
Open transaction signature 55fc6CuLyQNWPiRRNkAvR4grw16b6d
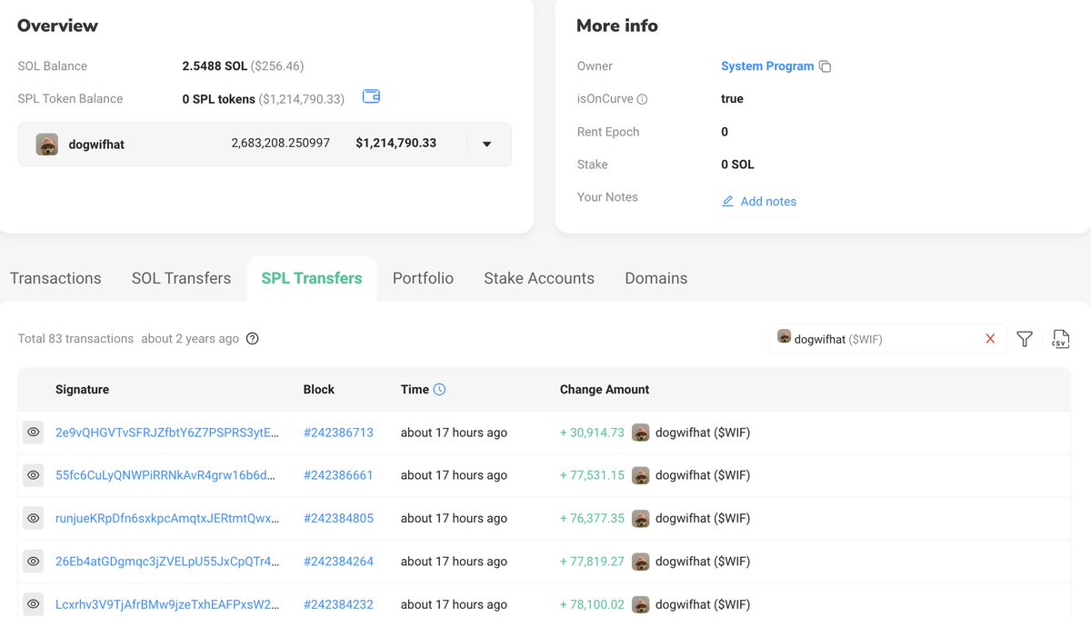(x=167, y=475)
